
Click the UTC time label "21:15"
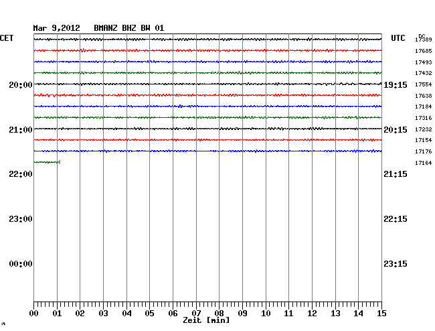pos(396,174)
